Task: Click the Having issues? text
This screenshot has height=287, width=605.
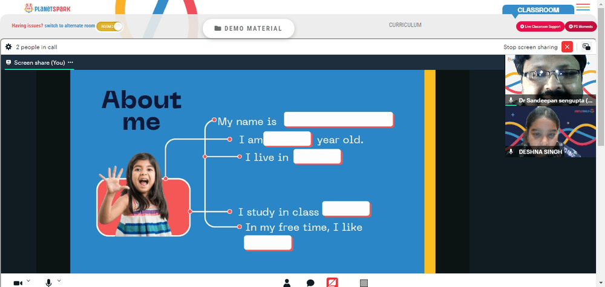Action: coord(27,26)
